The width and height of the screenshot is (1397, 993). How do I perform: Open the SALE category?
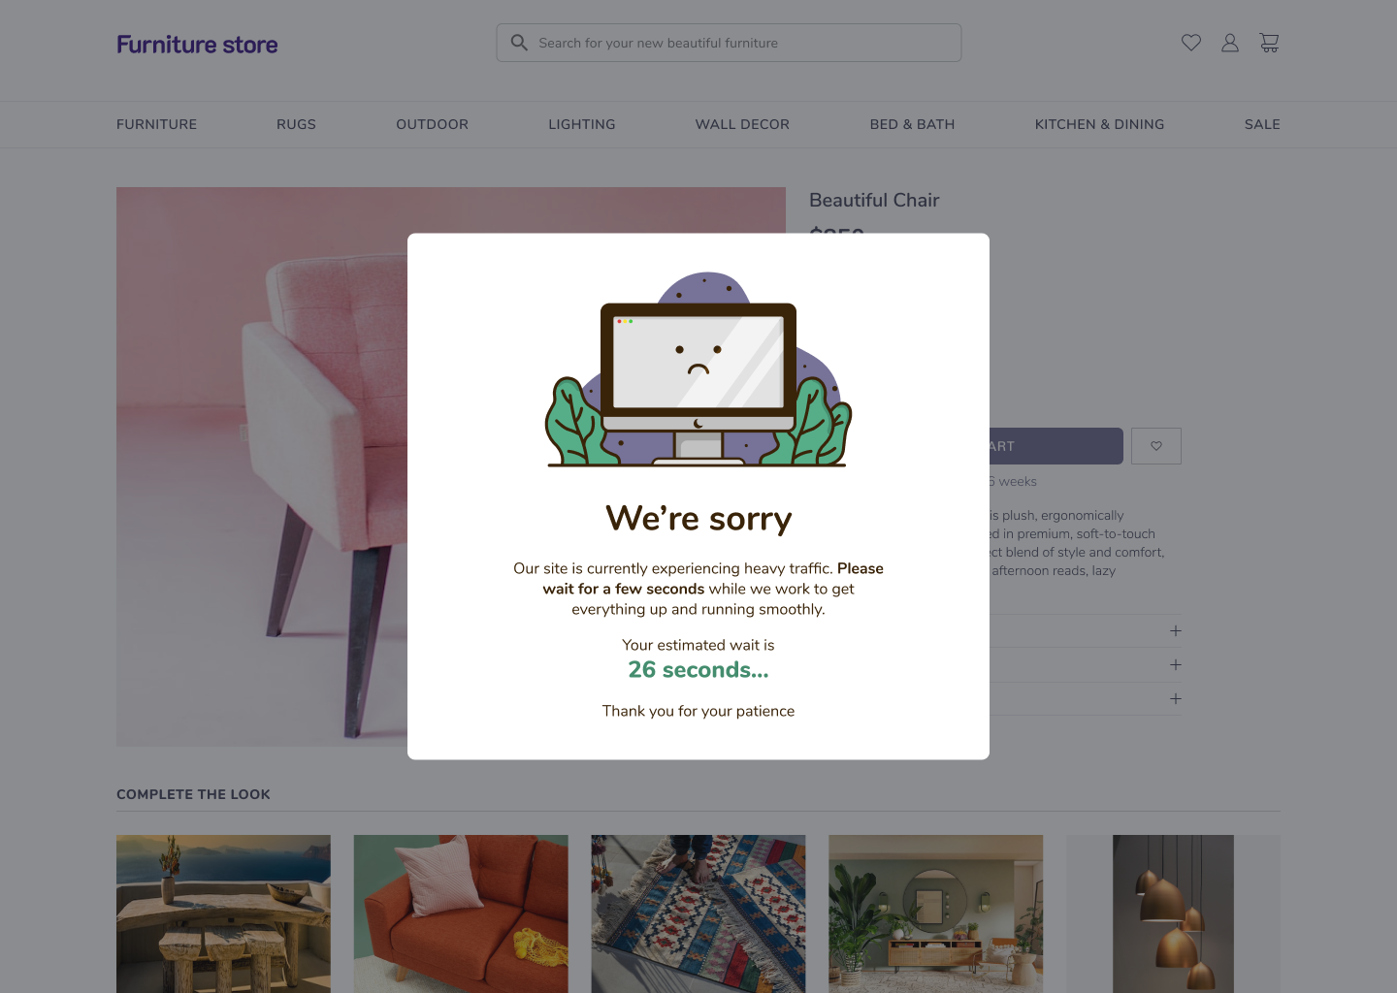tap(1262, 124)
